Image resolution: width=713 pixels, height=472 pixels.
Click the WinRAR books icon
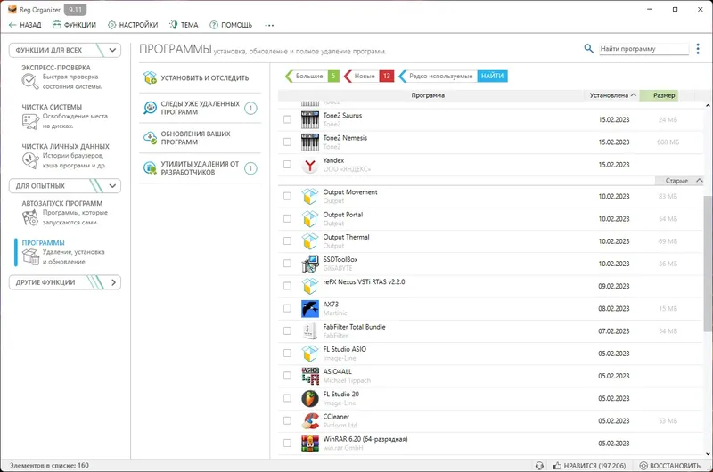click(x=310, y=444)
